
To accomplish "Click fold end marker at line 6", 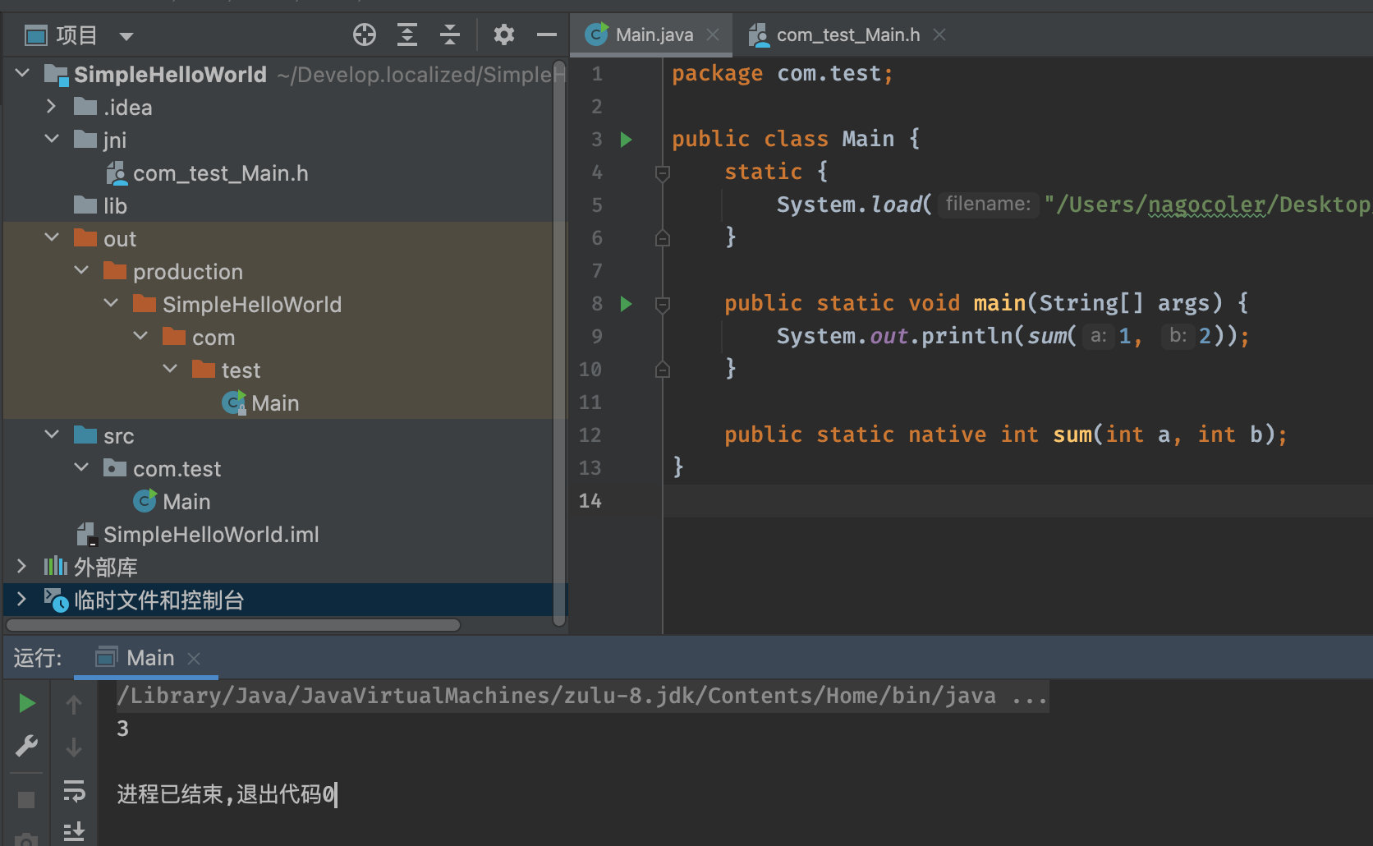I will pyautogui.click(x=663, y=238).
